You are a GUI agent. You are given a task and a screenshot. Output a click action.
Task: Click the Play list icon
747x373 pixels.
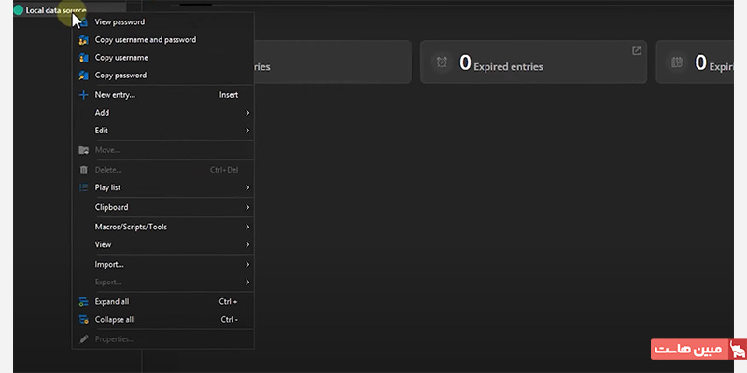[x=84, y=187]
